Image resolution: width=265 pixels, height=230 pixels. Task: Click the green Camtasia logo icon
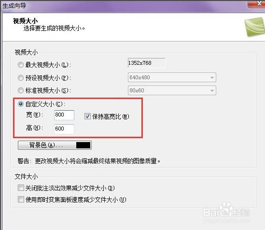[x=255, y=27]
